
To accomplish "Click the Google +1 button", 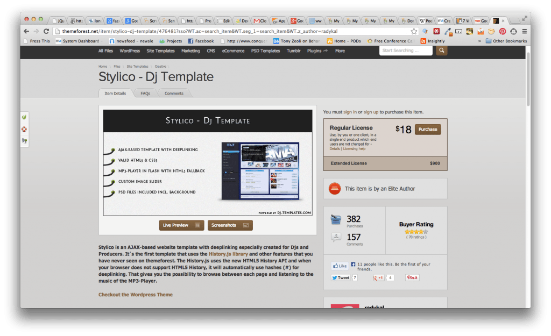I will click(x=378, y=278).
